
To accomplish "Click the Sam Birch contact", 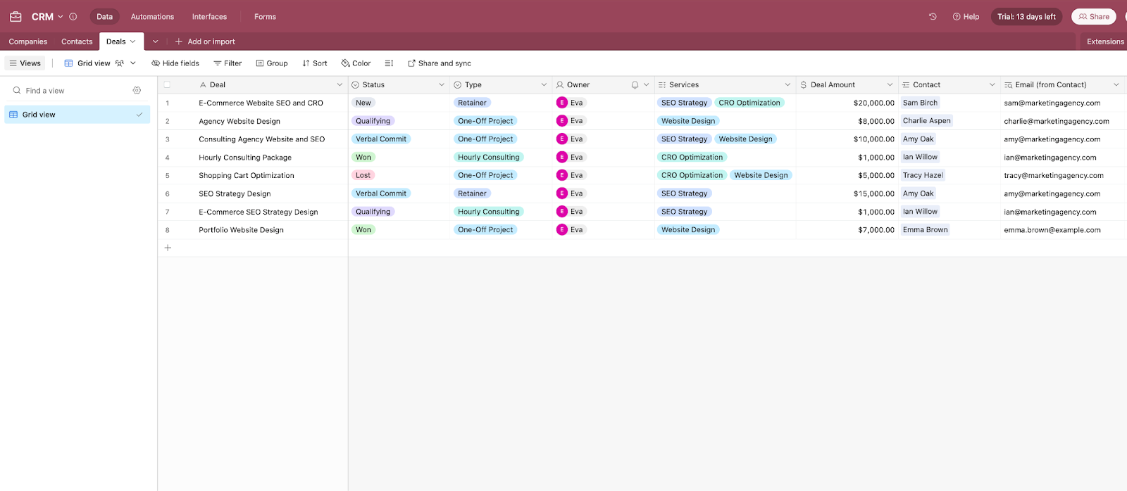I will click(x=920, y=103).
